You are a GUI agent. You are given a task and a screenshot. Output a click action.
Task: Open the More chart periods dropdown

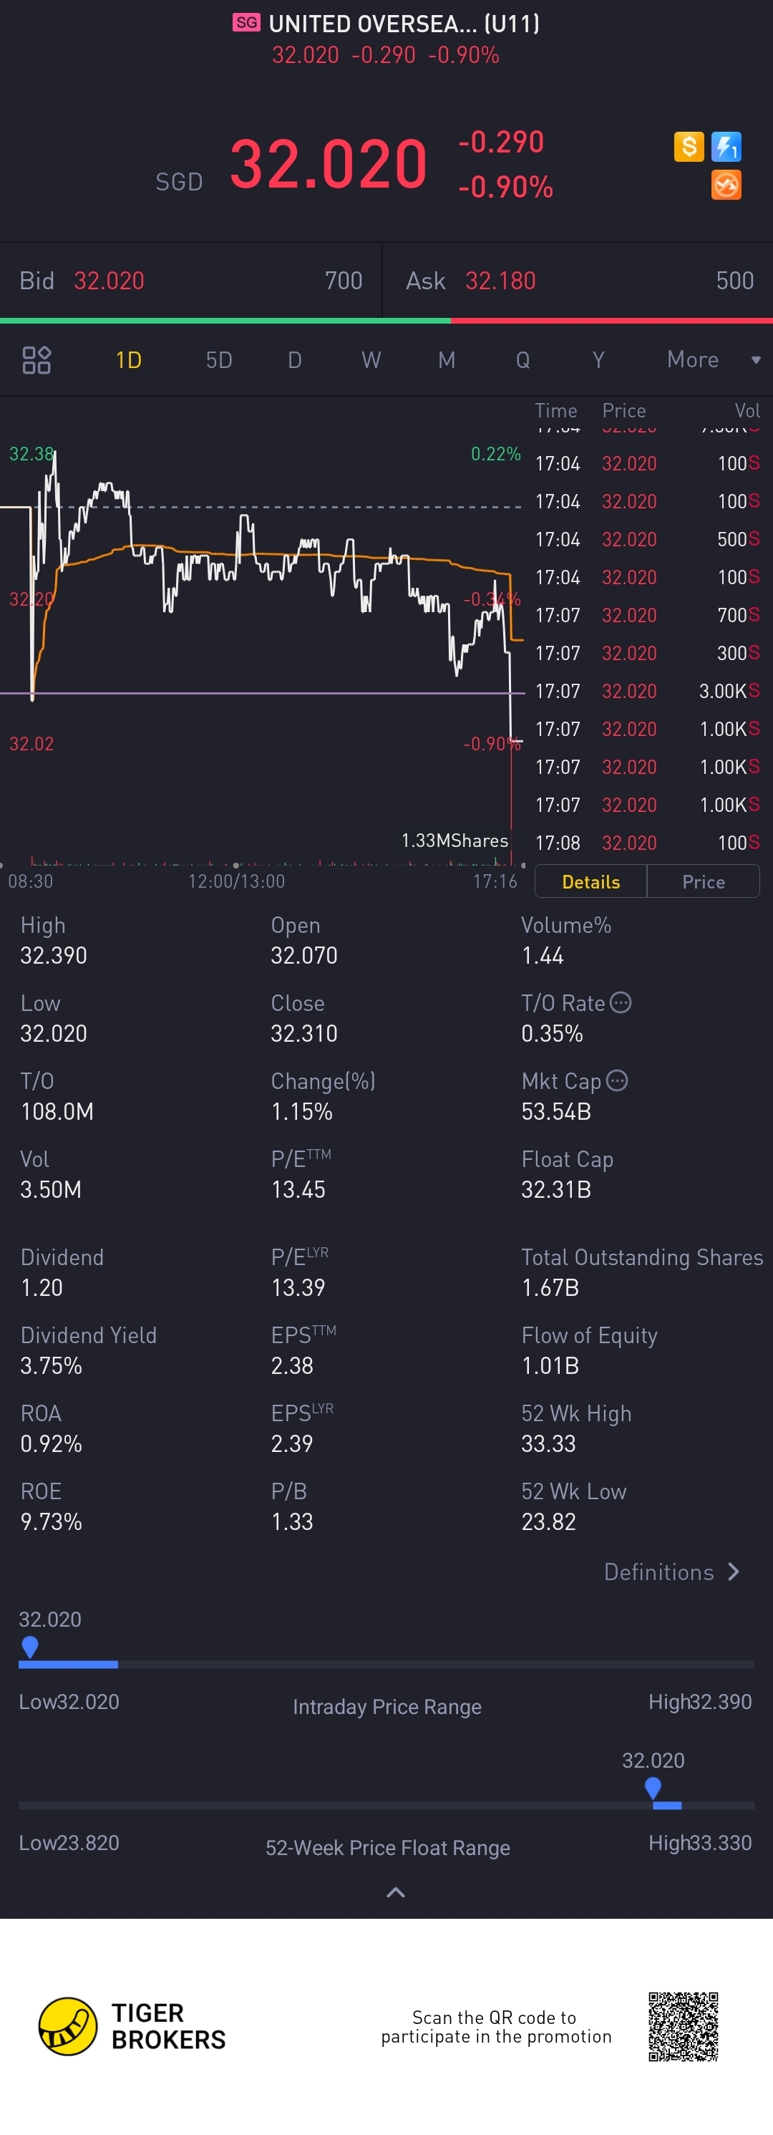click(712, 359)
